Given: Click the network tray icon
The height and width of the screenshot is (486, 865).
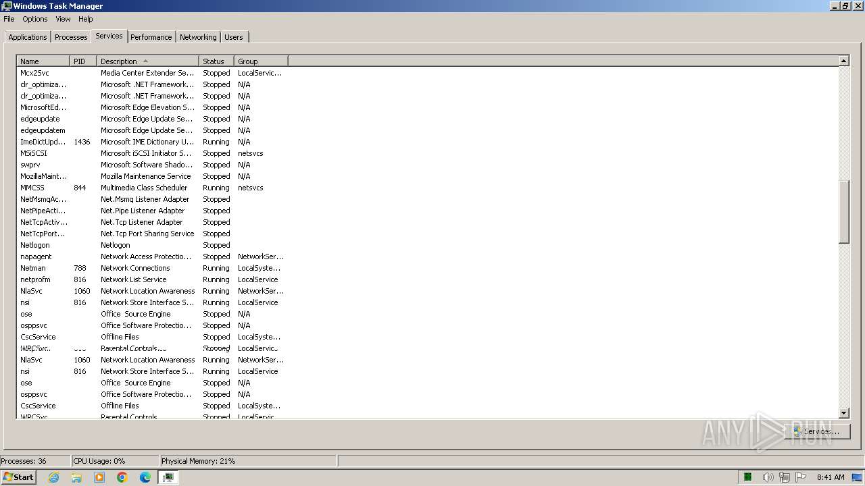Looking at the screenshot, I should pyautogui.click(x=784, y=477).
